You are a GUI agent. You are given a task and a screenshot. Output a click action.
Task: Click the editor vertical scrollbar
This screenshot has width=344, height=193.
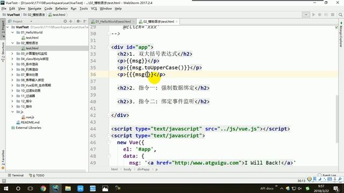coord(337,119)
